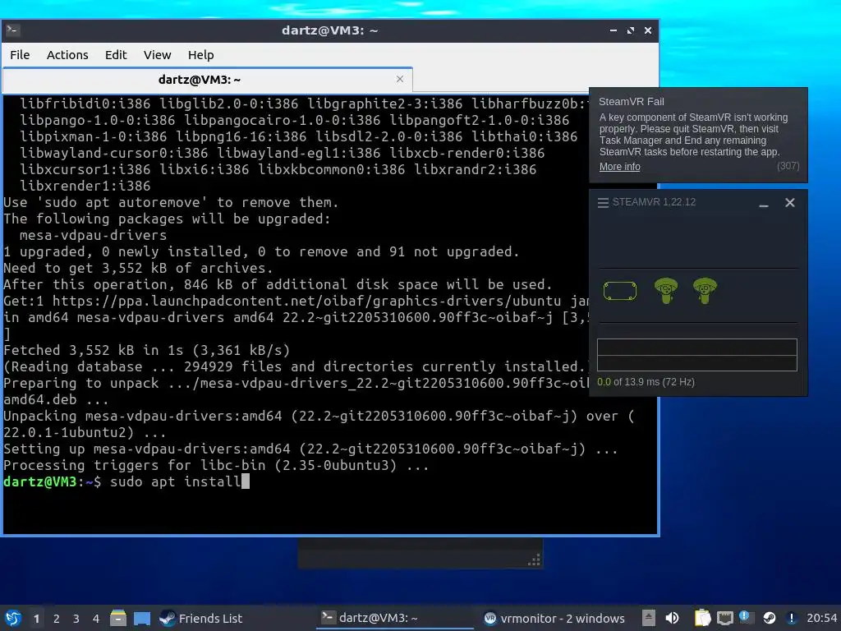Open the file manager from the panel
This screenshot has width=841, height=631.
click(x=118, y=618)
